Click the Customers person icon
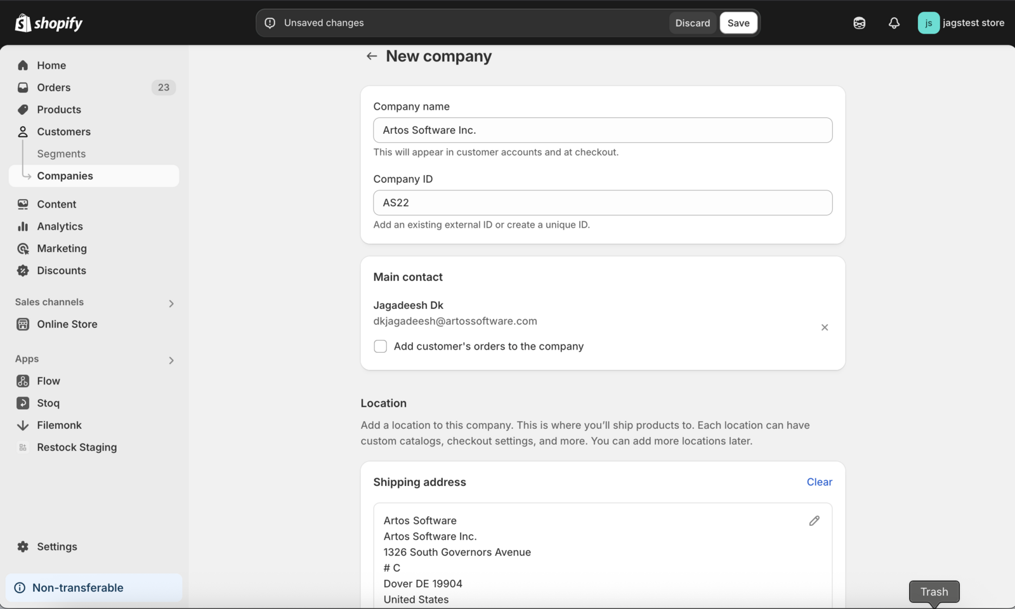Screen dimensions: 1015x609 [23, 132]
